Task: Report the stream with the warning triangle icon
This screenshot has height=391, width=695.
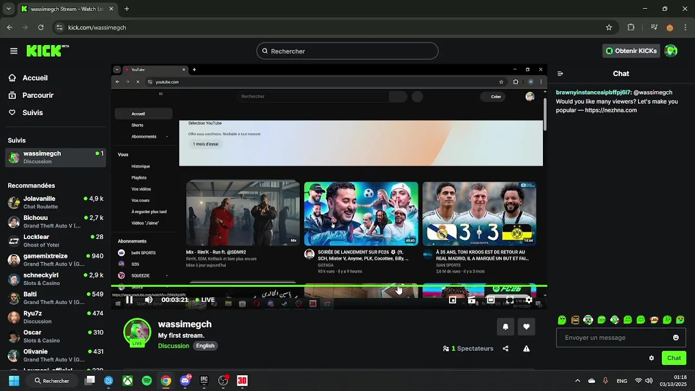Action: (x=526, y=349)
